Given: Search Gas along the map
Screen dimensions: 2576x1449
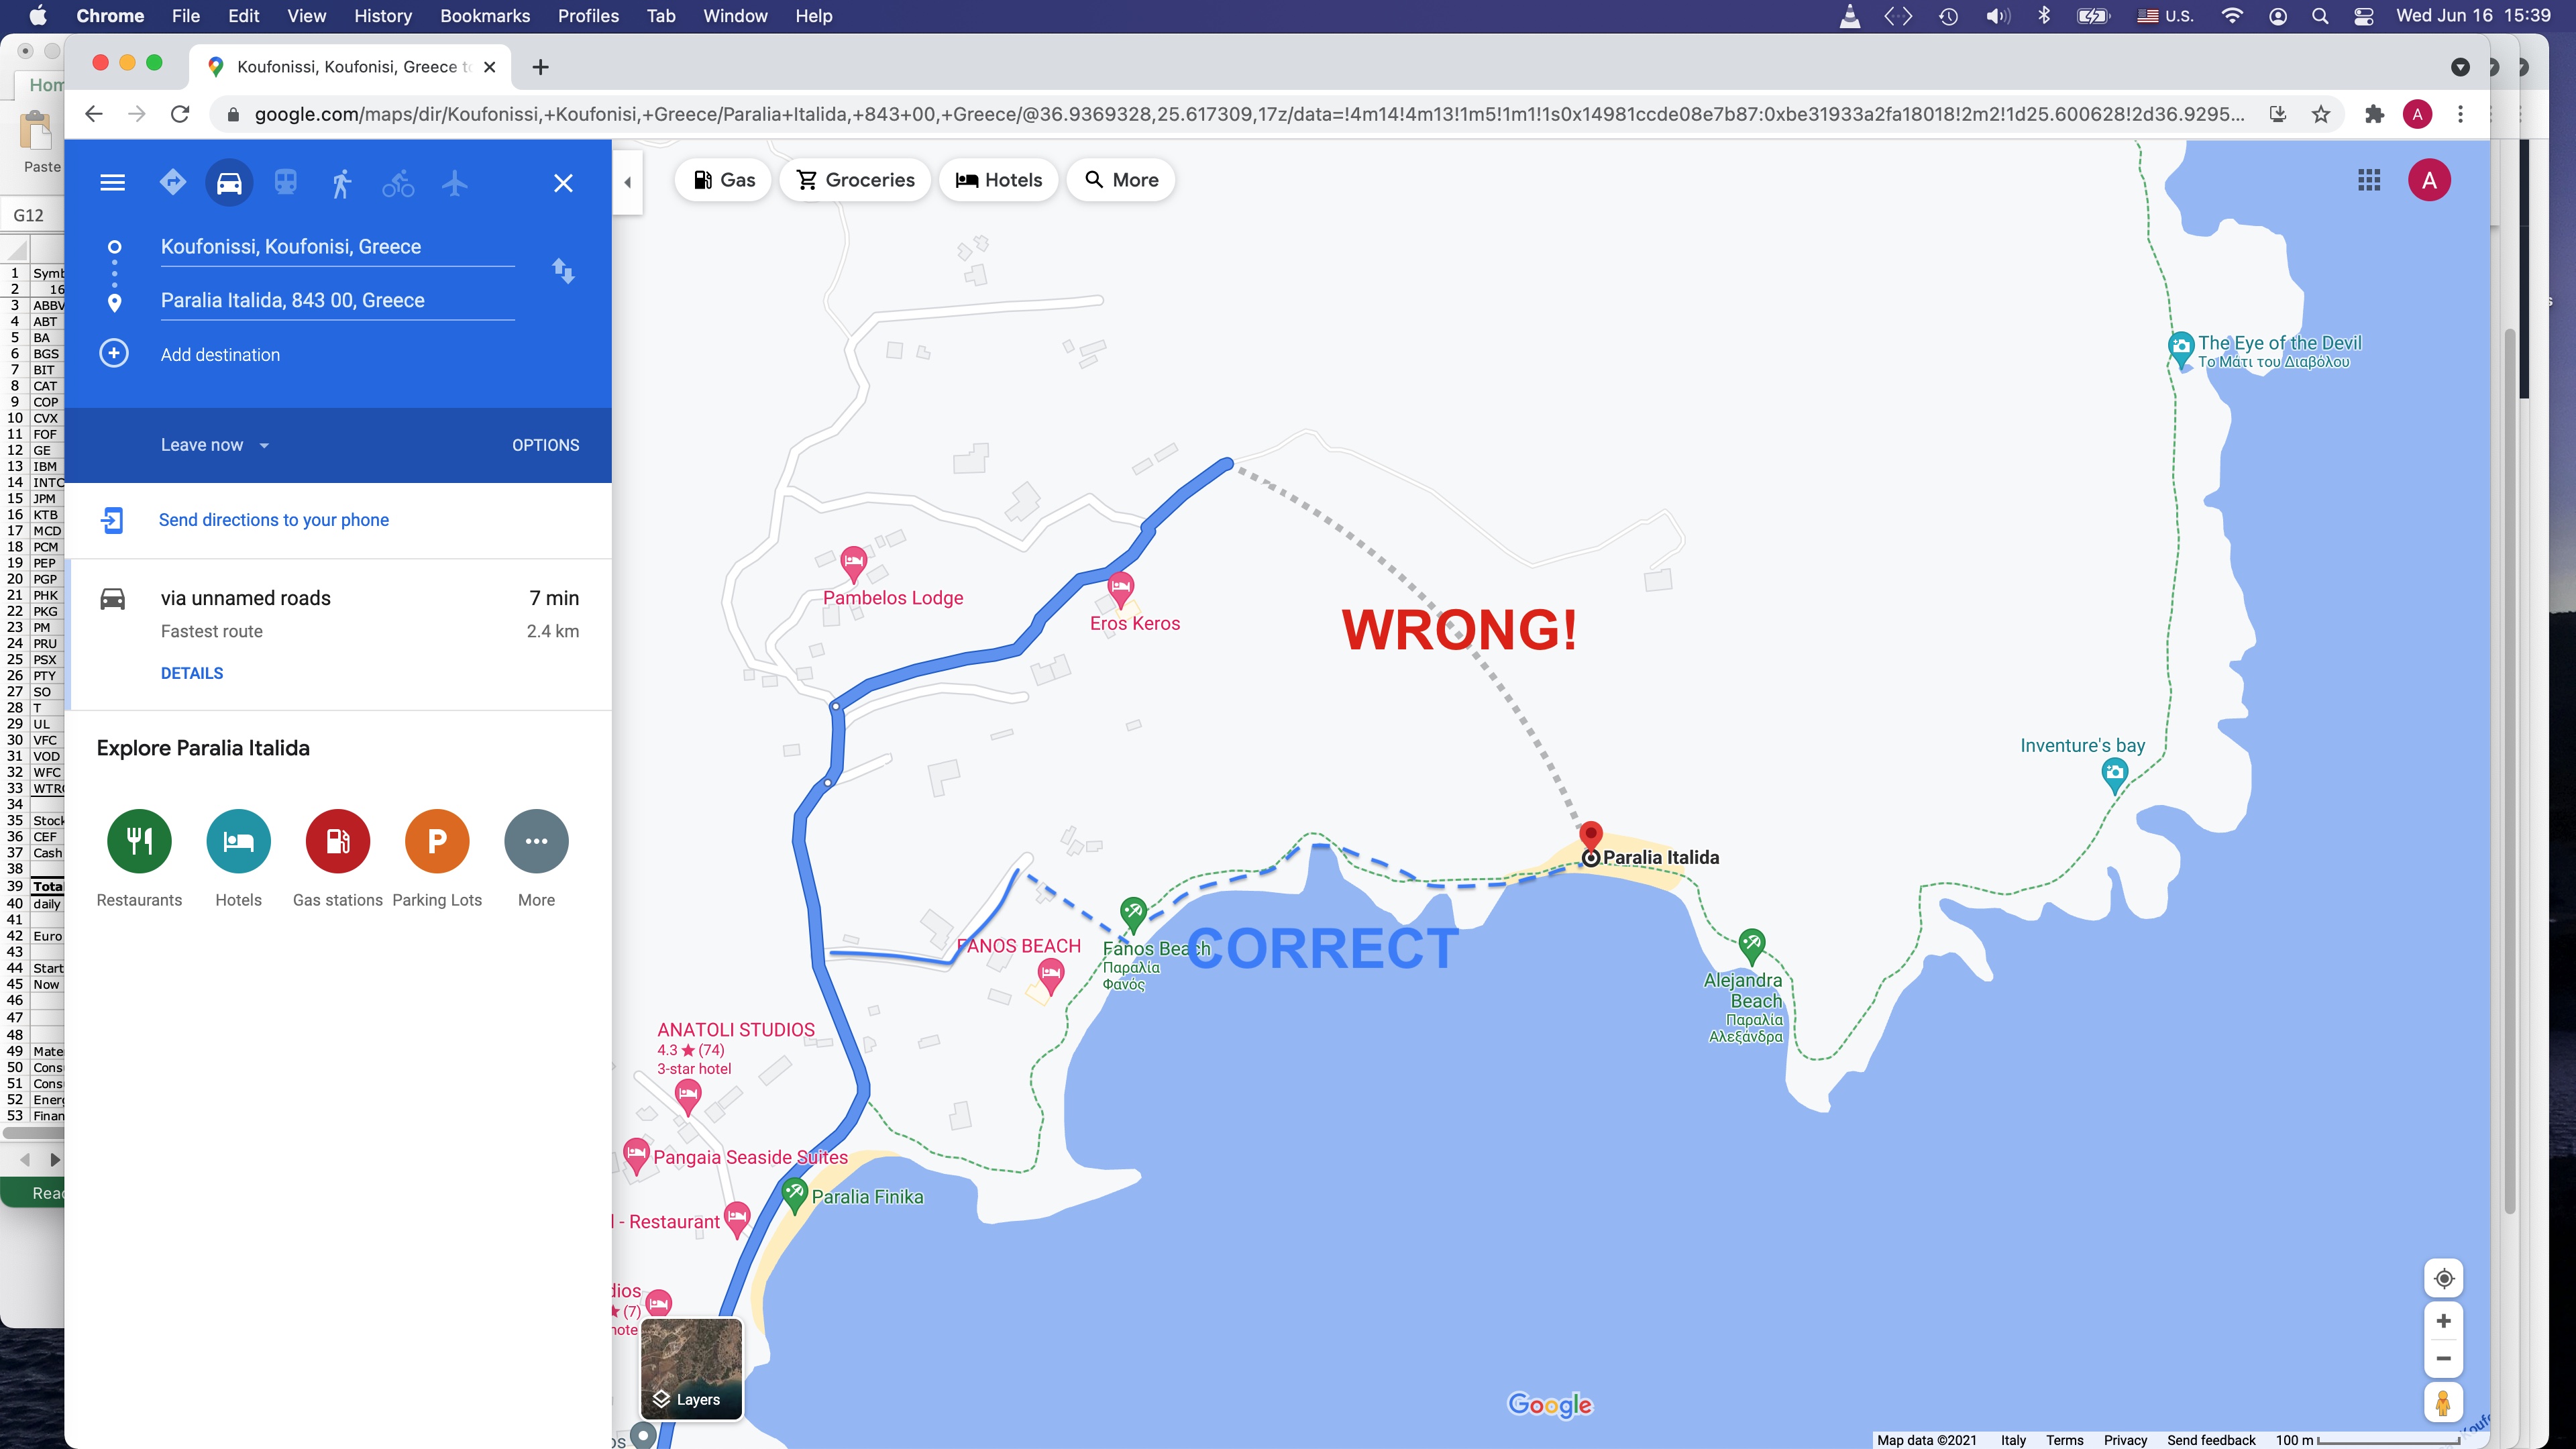Looking at the screenshot, I should point(723,180).
